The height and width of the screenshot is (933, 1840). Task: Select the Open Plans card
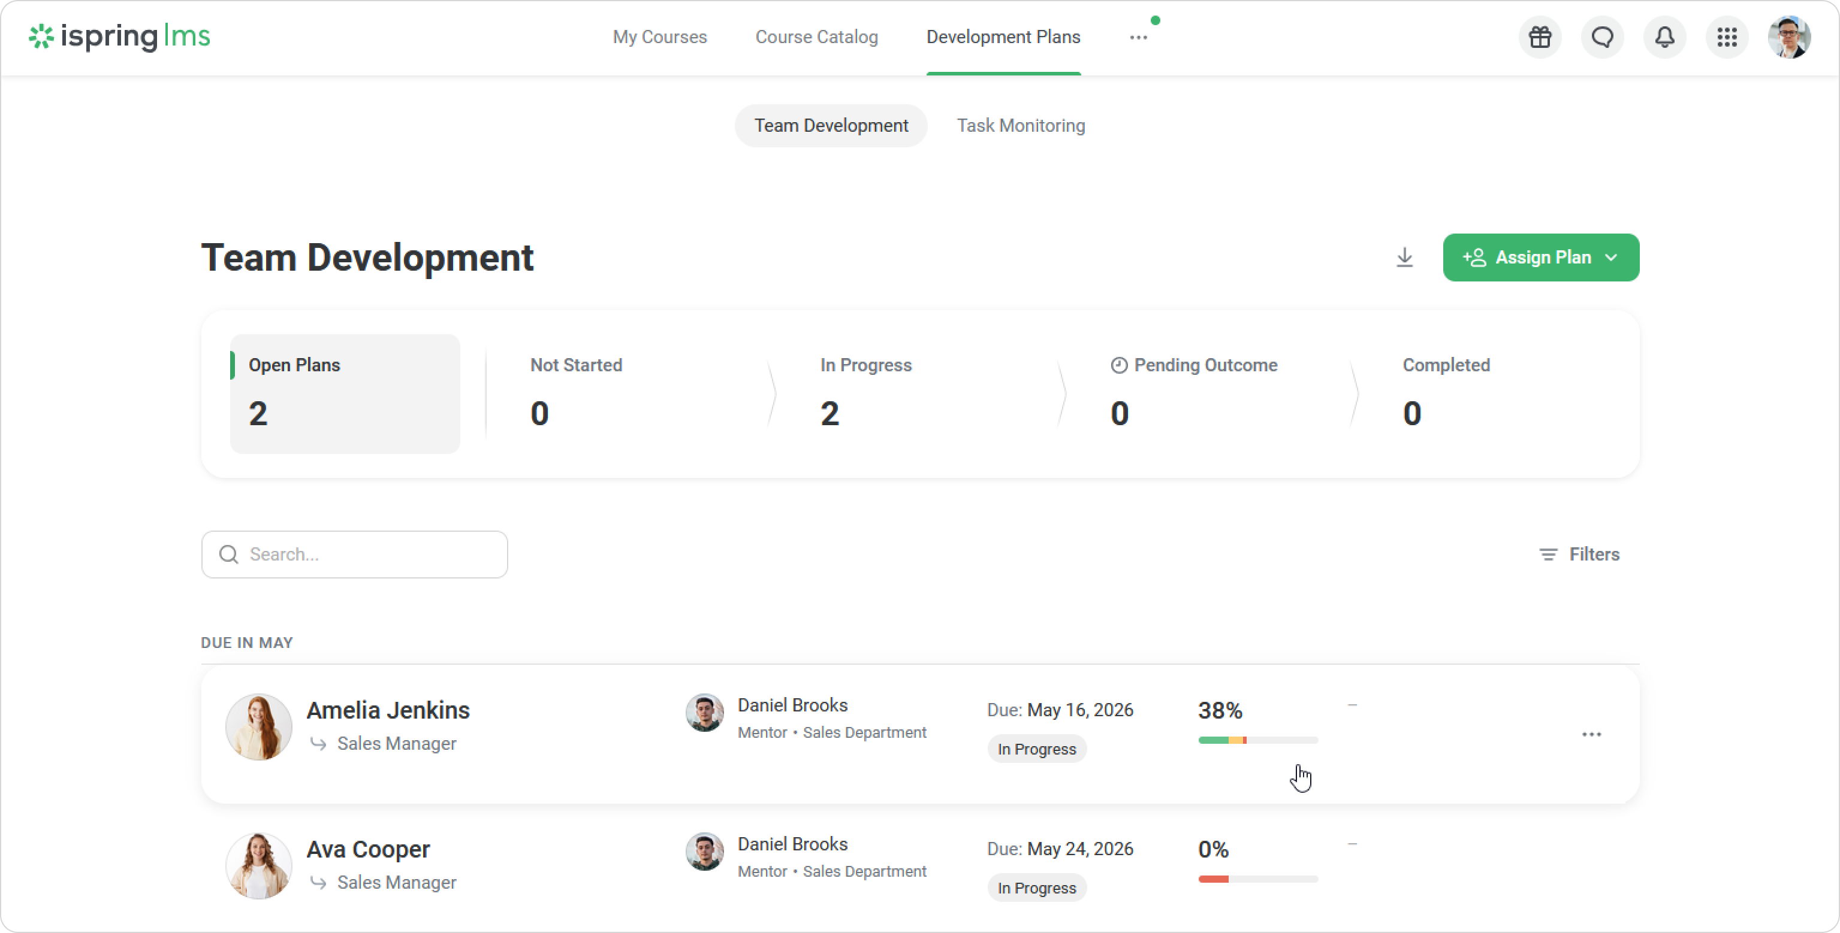coord(344,394)
